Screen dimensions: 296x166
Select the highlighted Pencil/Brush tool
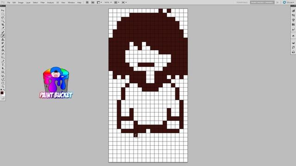[3, 36]
